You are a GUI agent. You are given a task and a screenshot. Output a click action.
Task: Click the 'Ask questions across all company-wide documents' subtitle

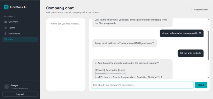tap(73, 12)
